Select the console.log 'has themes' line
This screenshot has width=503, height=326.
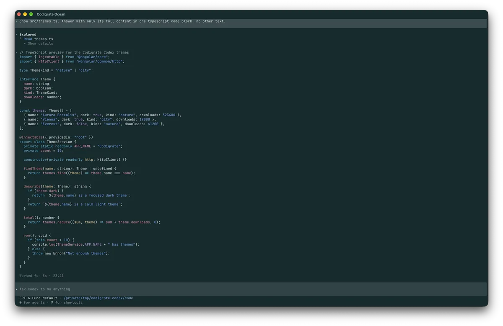(x=86, y=244)
